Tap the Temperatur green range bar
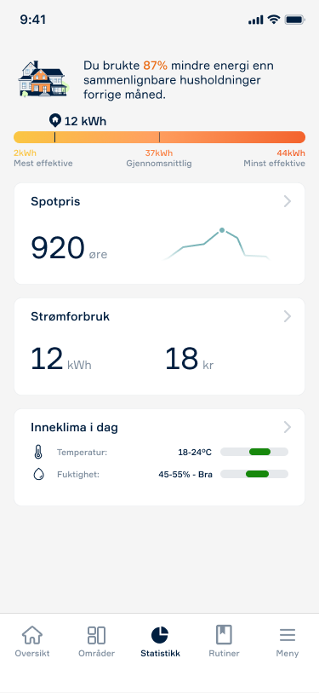319x693 pixels. (x=259, y=452)
